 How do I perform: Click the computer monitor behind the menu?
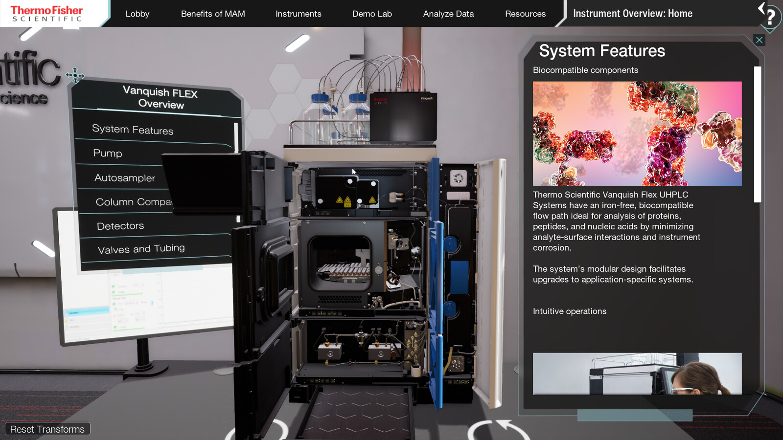(147, 303)
